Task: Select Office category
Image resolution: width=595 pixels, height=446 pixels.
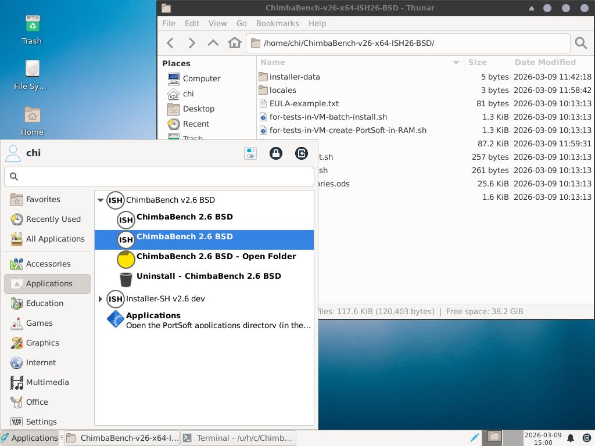Action: [x=48, y=402]
